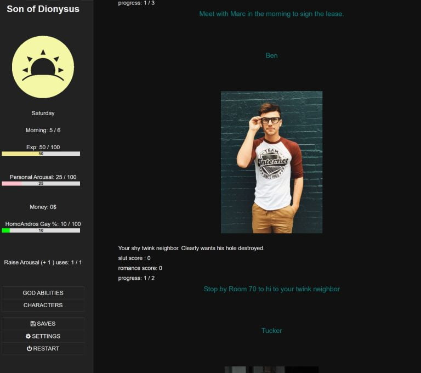Viewport: 421px width, 373px height.
Task: Click the Tucker character name heading
Action: [271, 331]
